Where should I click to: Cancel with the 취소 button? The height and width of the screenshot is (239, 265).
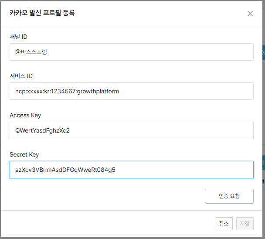pyautogui.click(x=224, y=223)
